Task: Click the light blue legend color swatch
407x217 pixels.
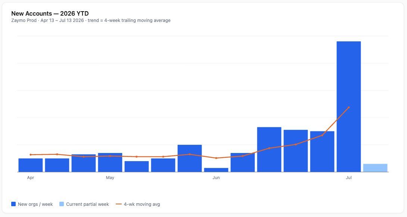Action: 62,204
